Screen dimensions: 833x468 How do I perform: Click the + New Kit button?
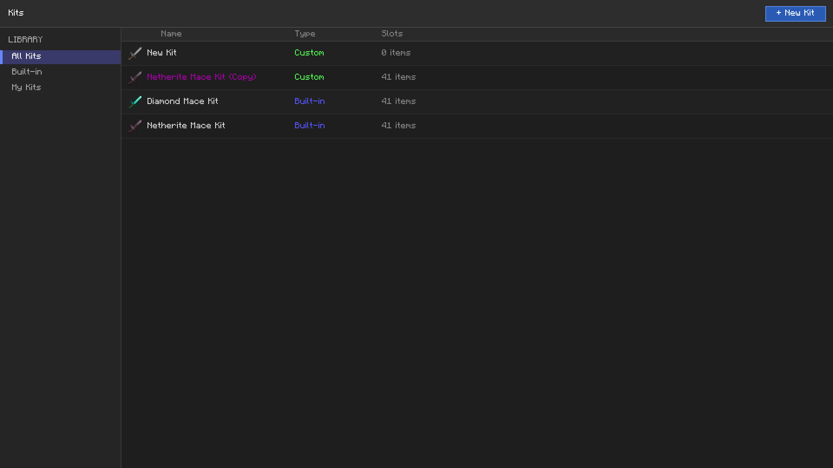pyautogui.click(x=795, y=13)
